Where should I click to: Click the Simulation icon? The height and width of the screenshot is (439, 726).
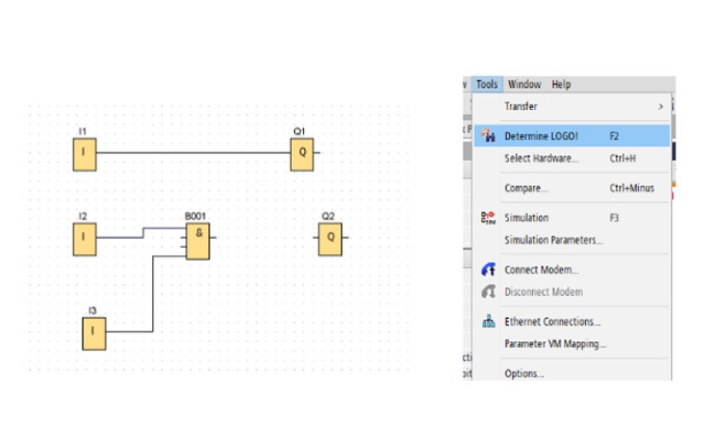click(x=488, y=217)
